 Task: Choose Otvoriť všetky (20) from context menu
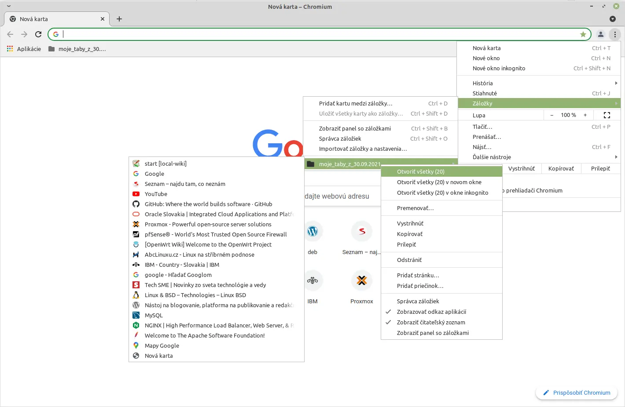tap(441, 171)
